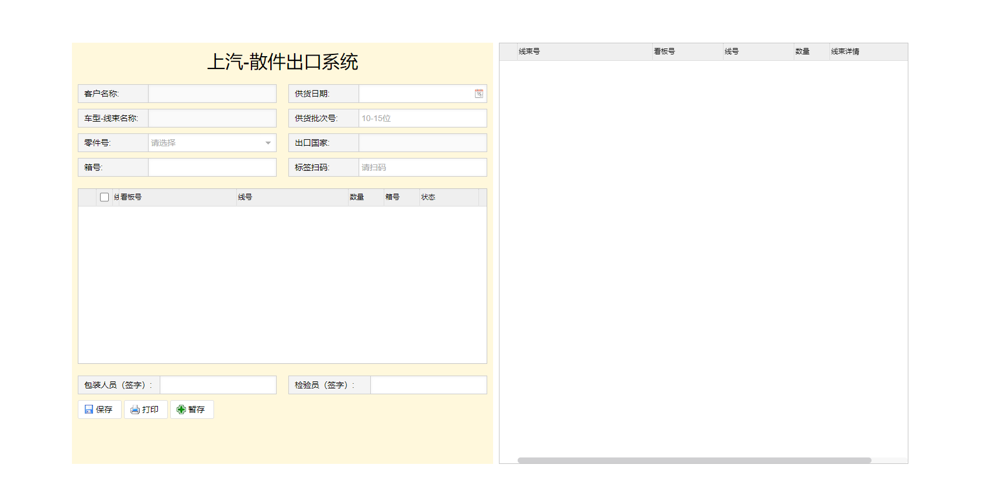Viewport: 985px width, 499px height.
Task: Click the 暂存 temporary save button
Action: 192,409
